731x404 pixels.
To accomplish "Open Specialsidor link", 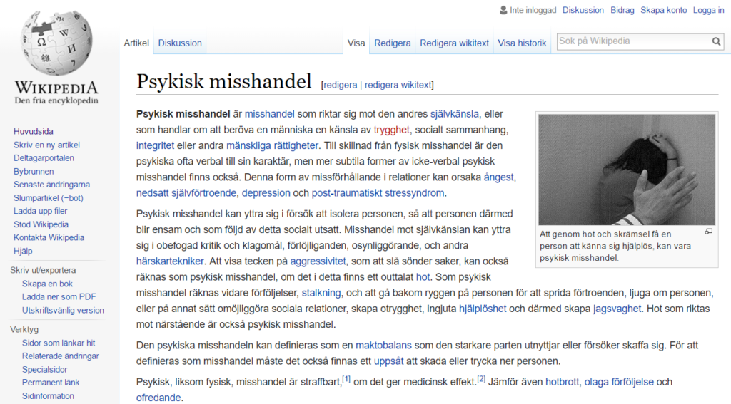I will 45,370.
